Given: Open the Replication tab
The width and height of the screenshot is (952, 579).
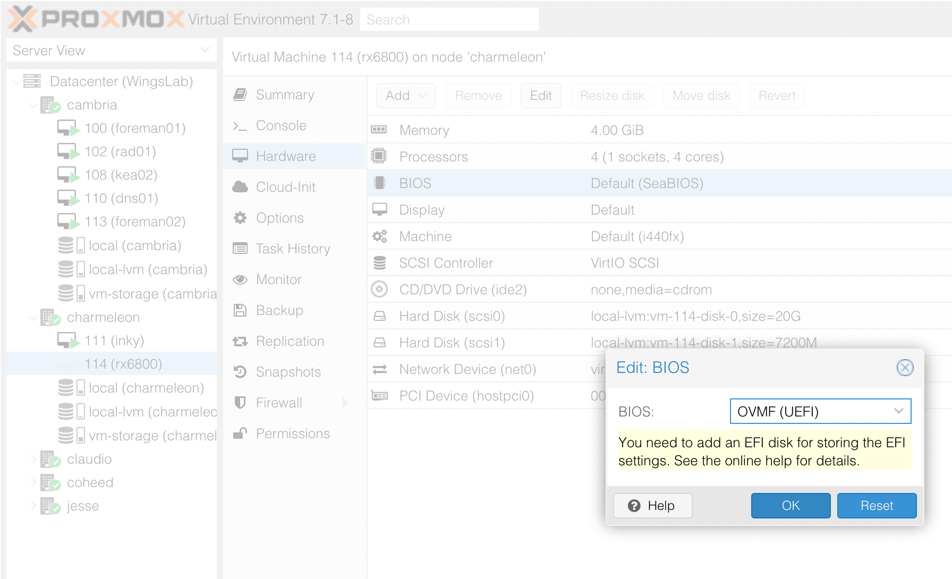Looking at the screenshot, I should 295,341.
